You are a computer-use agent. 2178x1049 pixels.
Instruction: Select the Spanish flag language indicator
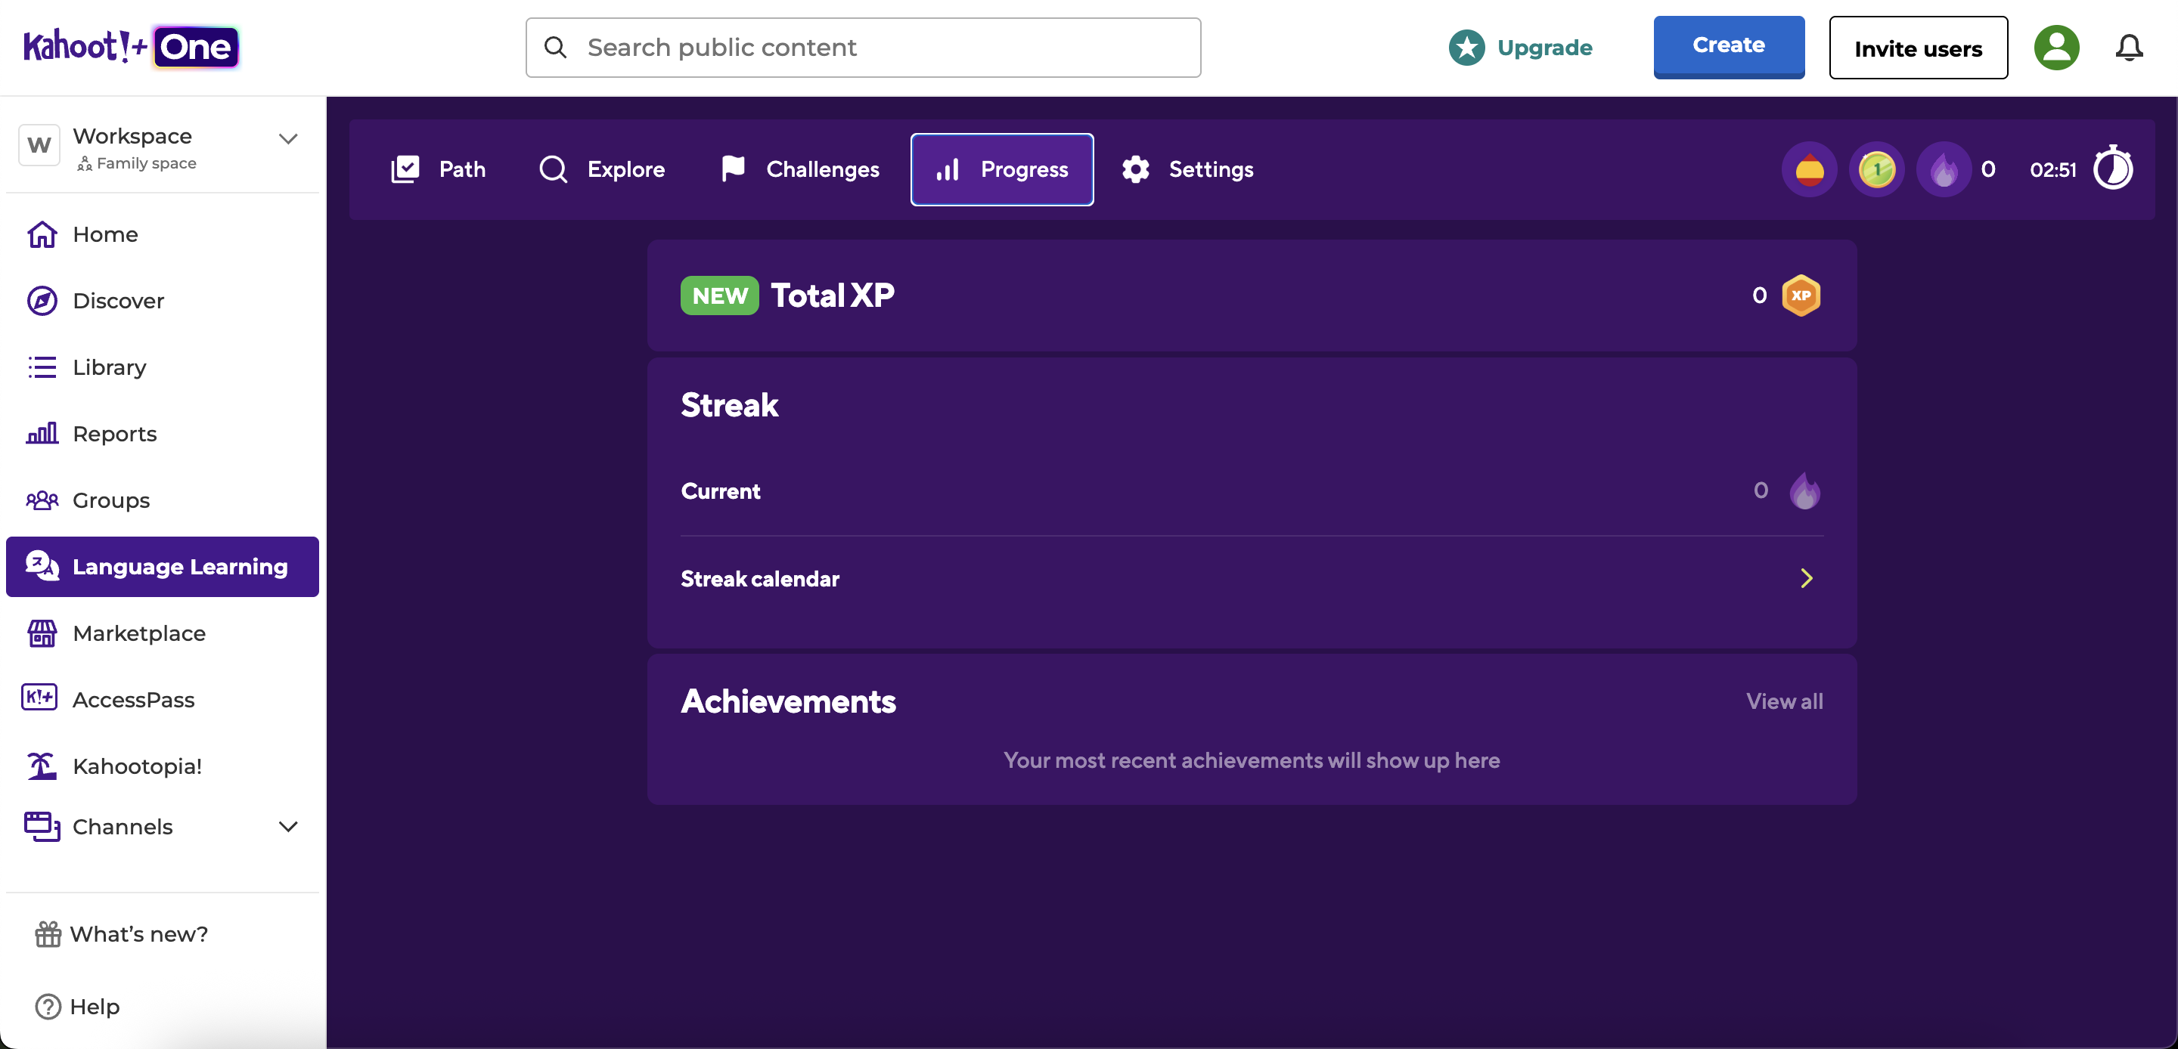[1808, 169]
